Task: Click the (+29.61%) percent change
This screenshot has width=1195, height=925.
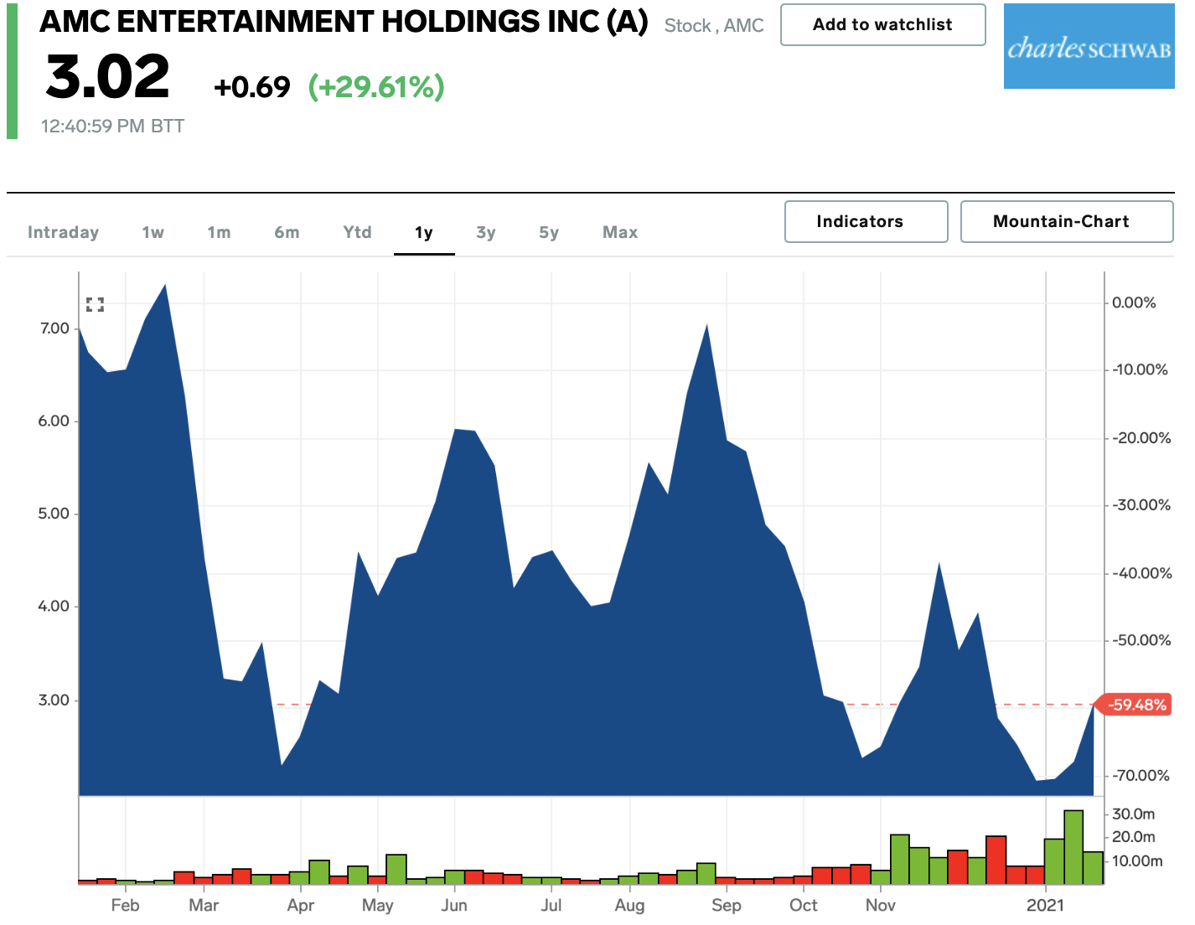Action: [x=376, y=87]
